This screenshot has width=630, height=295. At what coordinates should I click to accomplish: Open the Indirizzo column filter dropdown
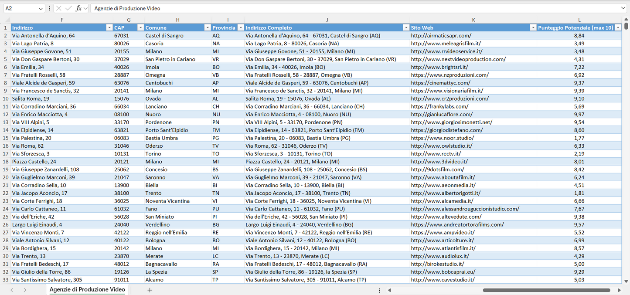(109, 27)
